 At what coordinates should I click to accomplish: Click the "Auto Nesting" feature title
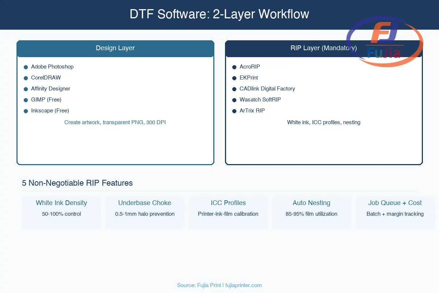click(312, 203)
